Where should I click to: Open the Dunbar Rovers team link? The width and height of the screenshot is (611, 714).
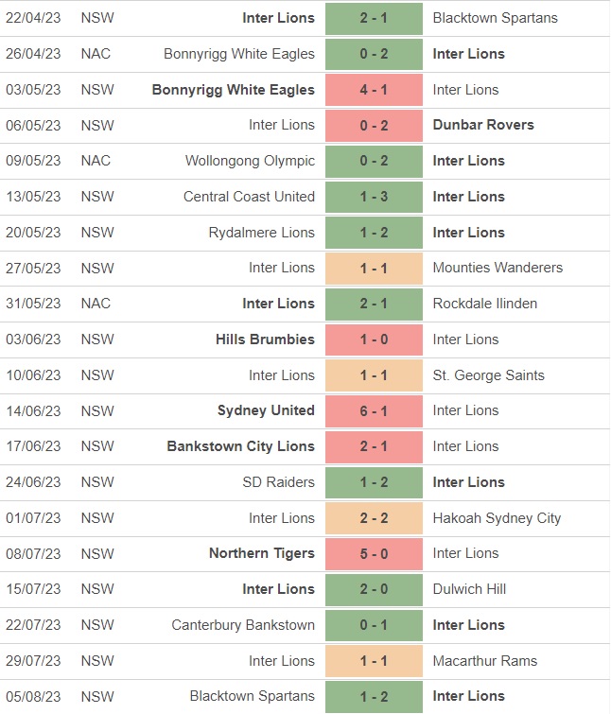483,125
